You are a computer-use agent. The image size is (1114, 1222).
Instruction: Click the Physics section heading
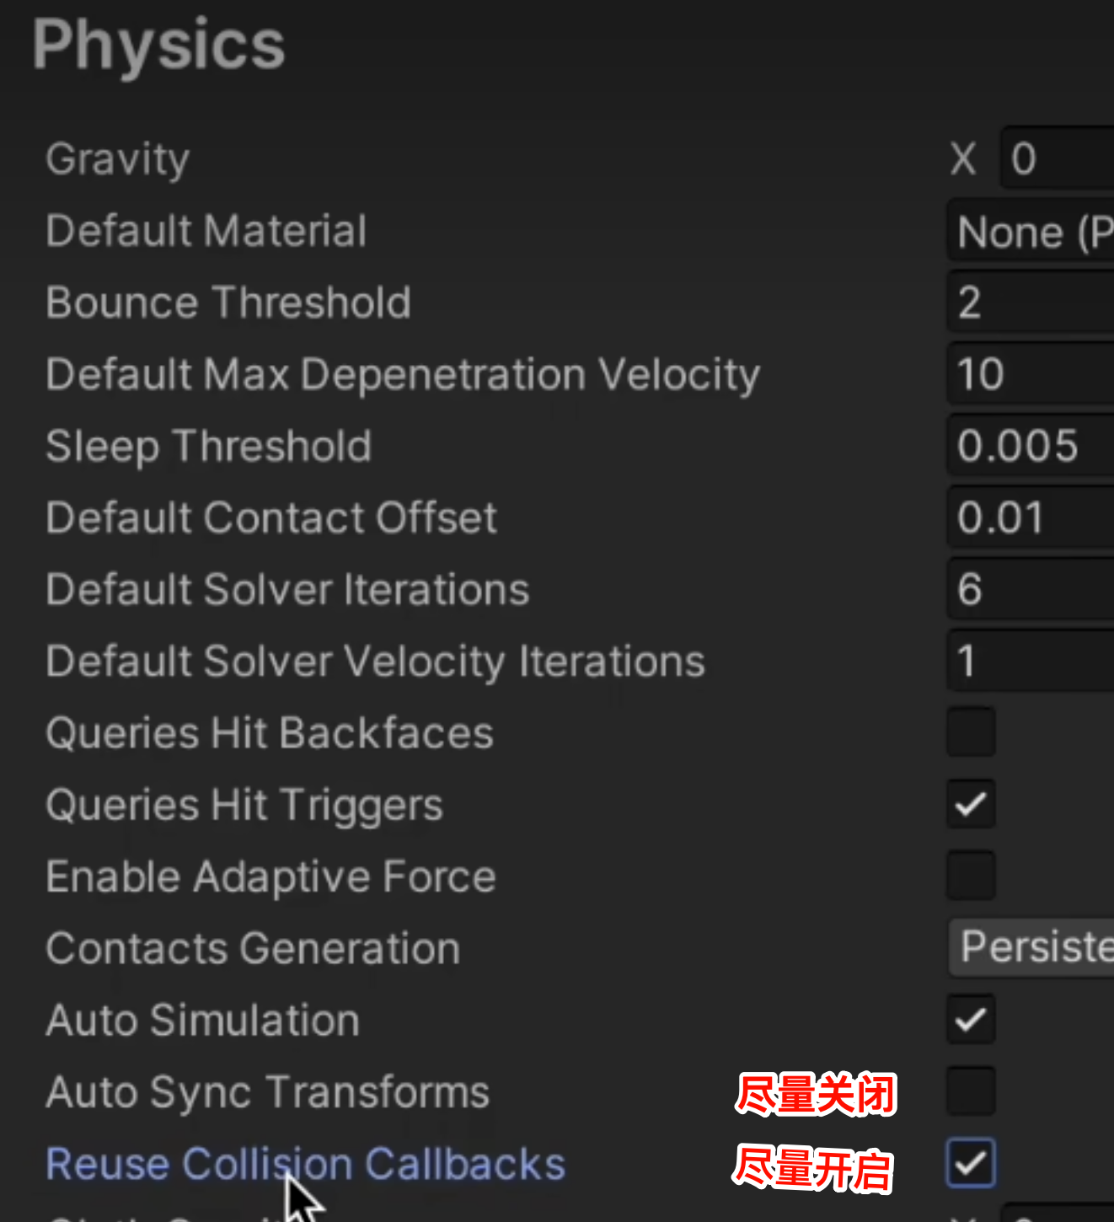[158, 45]
